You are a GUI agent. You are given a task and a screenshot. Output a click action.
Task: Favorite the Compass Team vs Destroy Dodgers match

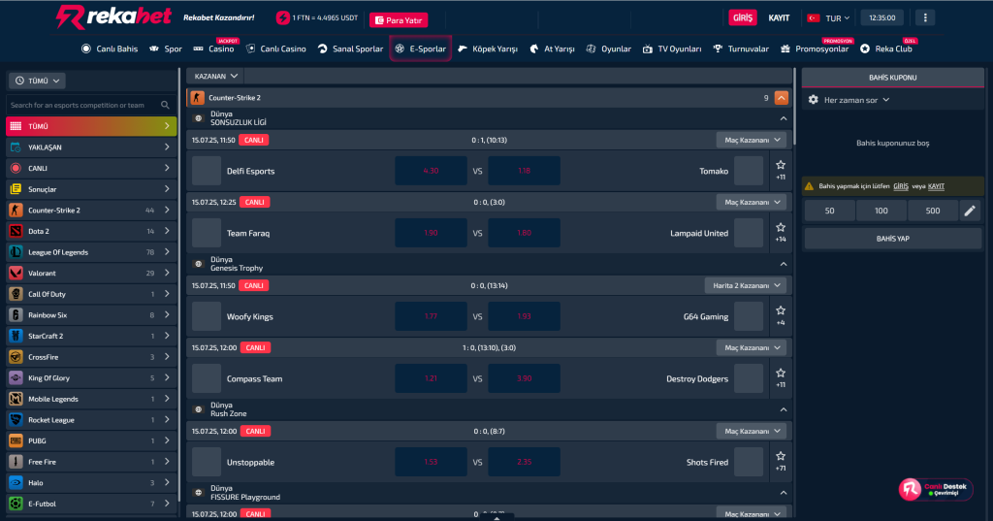[x=781, y=373]
